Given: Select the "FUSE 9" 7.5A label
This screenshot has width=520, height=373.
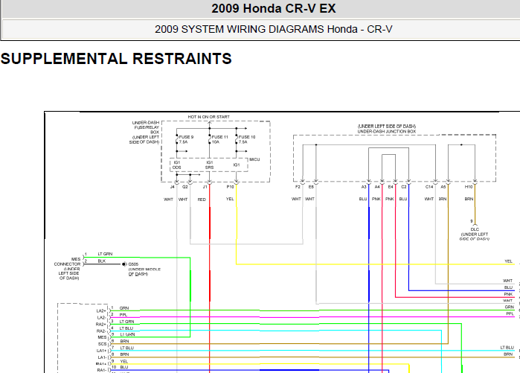Looking at the screenshot, I should (186, 139).
